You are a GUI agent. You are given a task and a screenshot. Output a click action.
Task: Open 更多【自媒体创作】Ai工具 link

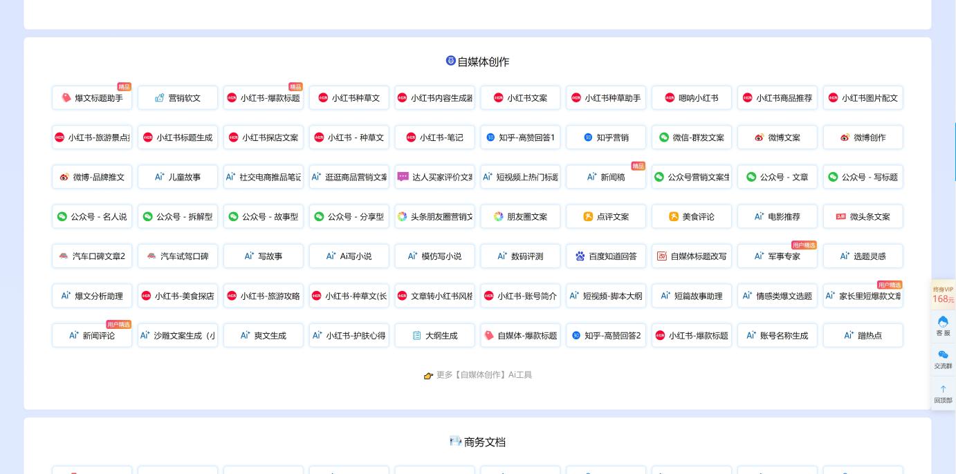[x=478, y=375]
